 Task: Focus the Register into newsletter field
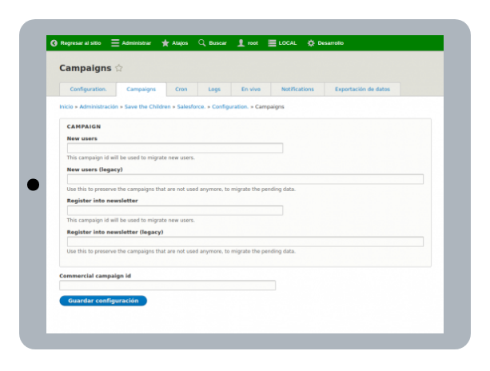point(175,210)
